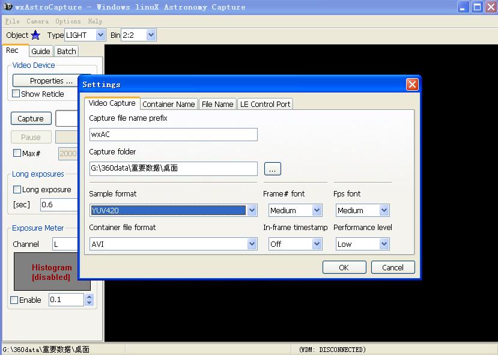Click the WDM: DISCONNECTED status text
The width and height of the screenshot is (498, 355).
(333, 350)
